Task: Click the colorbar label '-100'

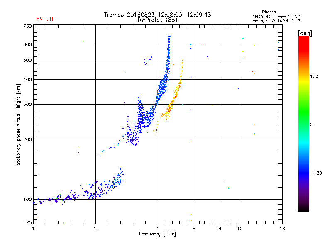Action: [316, 173]
